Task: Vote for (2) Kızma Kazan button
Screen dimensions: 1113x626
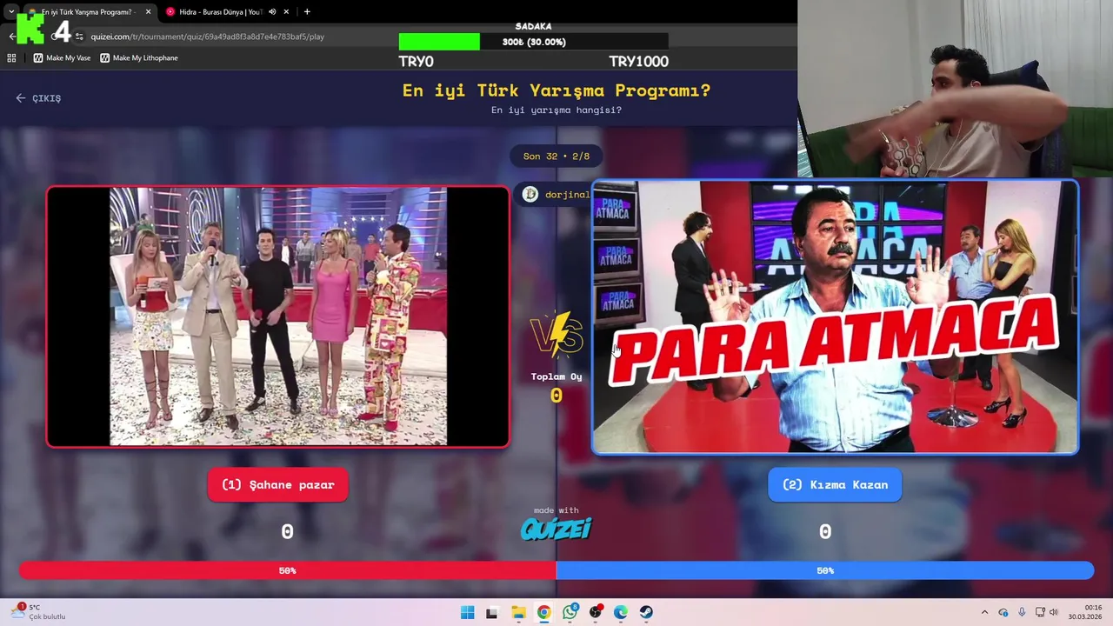Action: pos(835,485)
